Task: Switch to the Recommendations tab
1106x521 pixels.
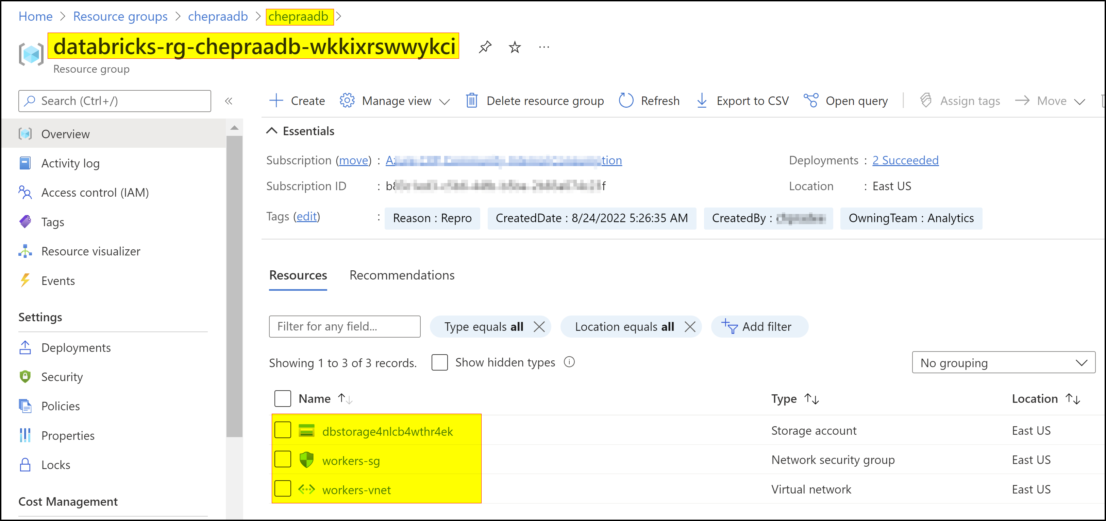Action: (x=402, y=275)
